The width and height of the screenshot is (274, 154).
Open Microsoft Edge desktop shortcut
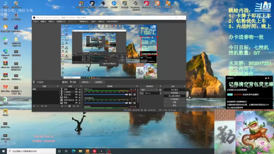[x=5, y=54]
